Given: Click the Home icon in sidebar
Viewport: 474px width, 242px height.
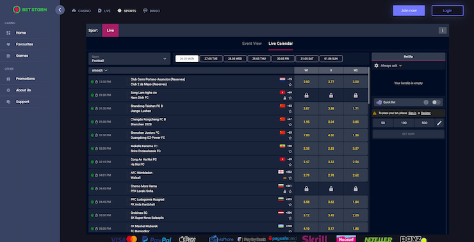Looking at the screenshot, I should (8, 33).
